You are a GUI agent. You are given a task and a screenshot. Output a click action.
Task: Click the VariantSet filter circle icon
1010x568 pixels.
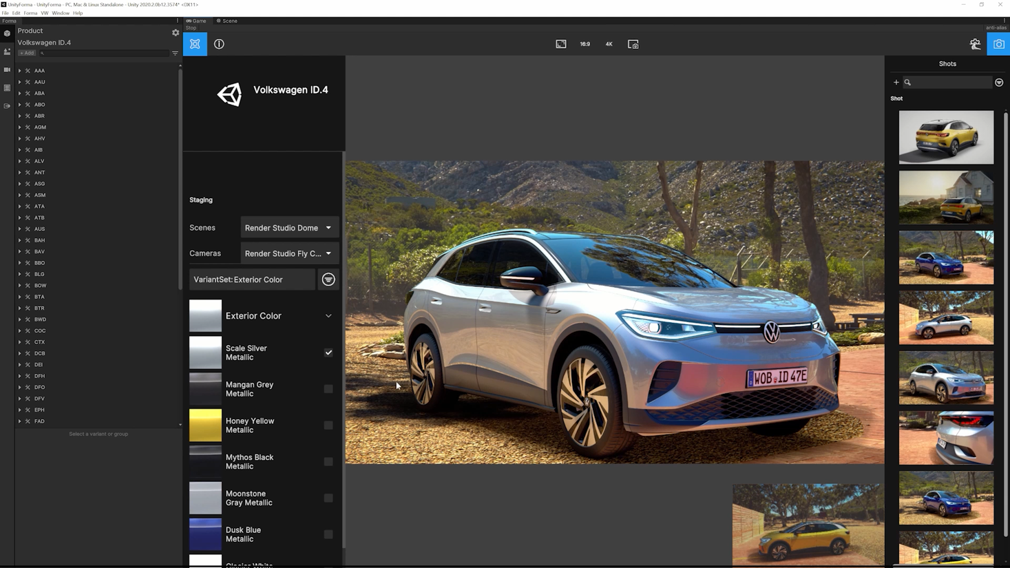[x=328, y=280]
